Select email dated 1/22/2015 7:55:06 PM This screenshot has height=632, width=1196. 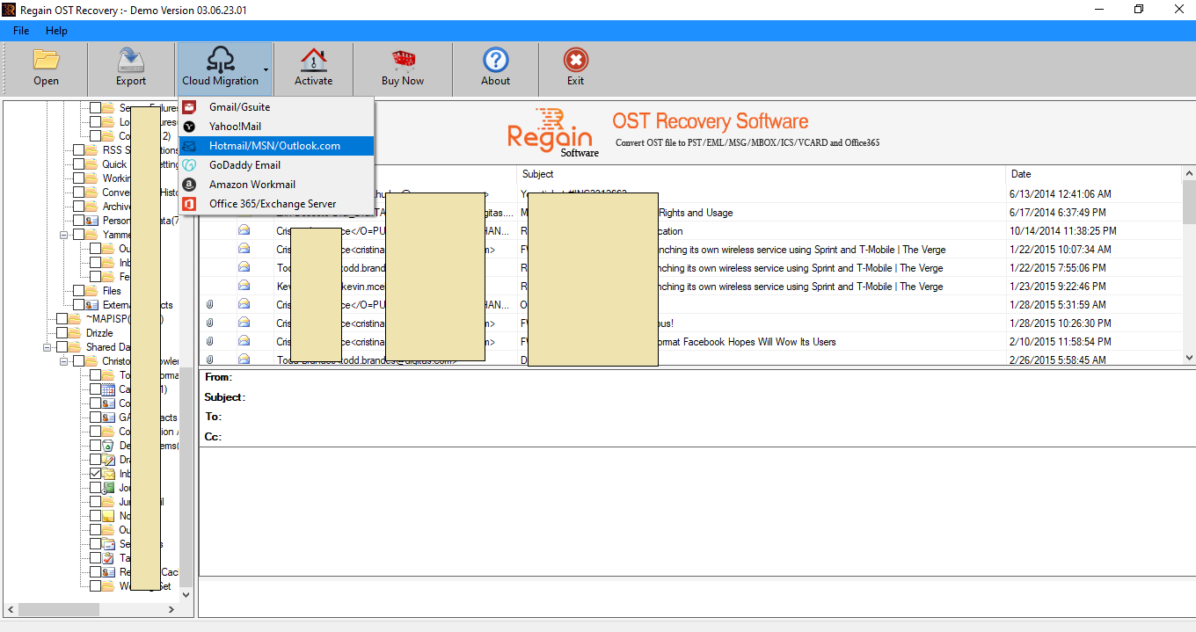click(691, 267)
